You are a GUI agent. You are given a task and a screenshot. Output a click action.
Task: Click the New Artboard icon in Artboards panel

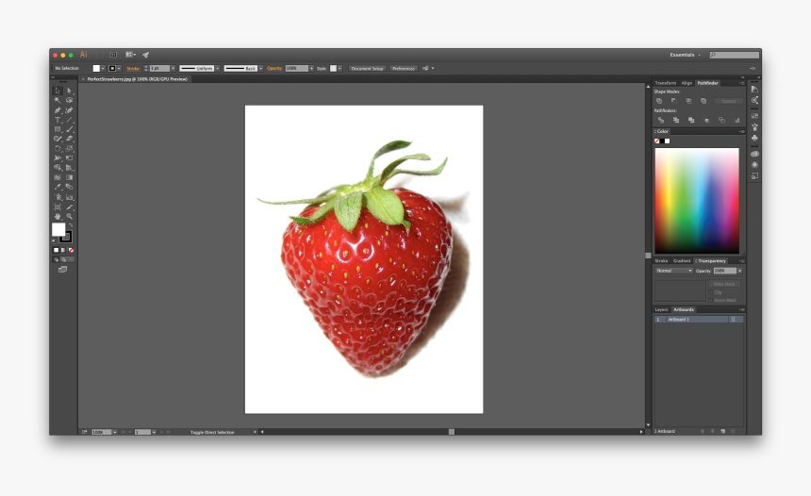pyautogui.click(x=723, y=431)
